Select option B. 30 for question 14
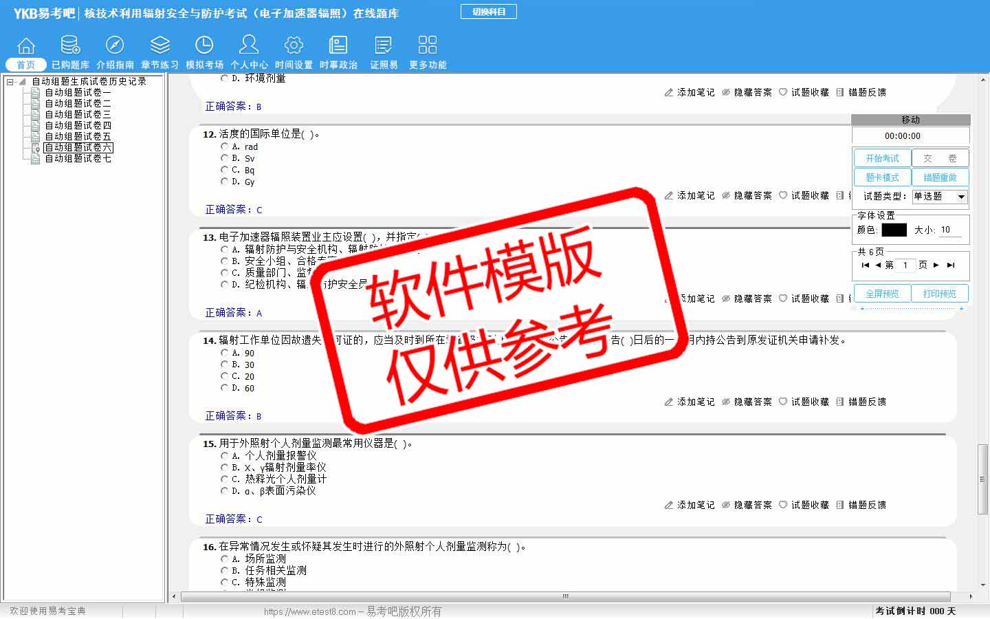This screenshot has width=990, height=619. pos(224,365)
